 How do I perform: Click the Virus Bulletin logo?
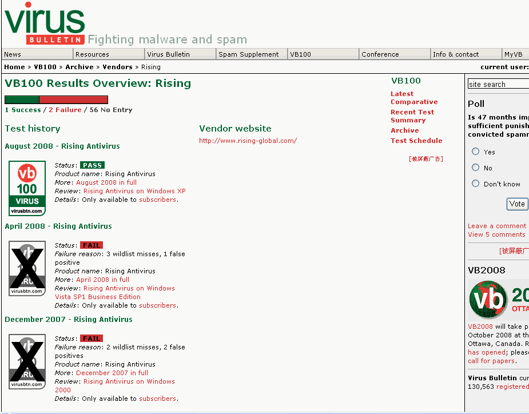(44, 23)
